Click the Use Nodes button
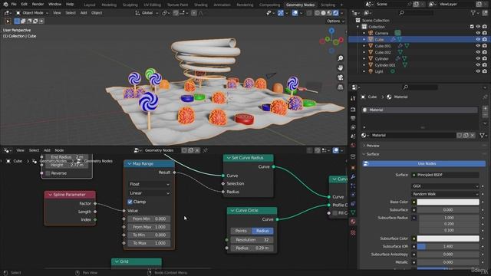This screenshot has height=276, width=491. tap(424, 163)
